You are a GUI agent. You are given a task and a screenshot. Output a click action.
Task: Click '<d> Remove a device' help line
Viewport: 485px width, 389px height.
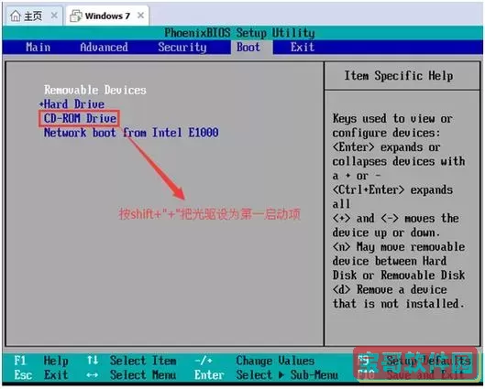390,289
